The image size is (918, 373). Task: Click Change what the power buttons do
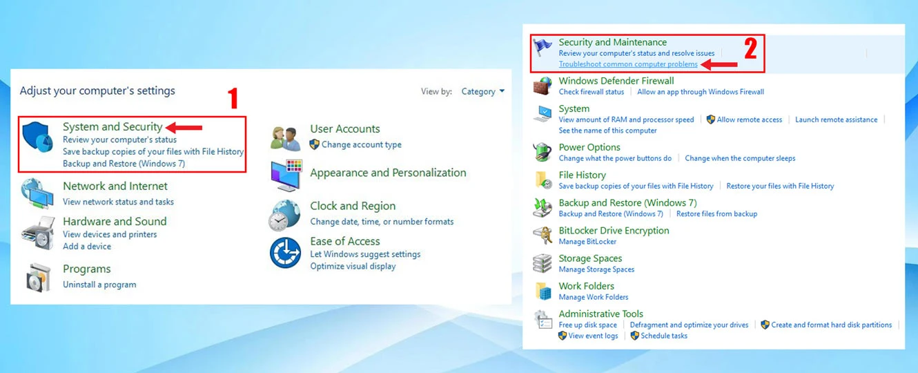615,158
